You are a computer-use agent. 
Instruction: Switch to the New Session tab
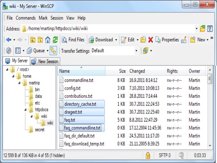point(45,61)
